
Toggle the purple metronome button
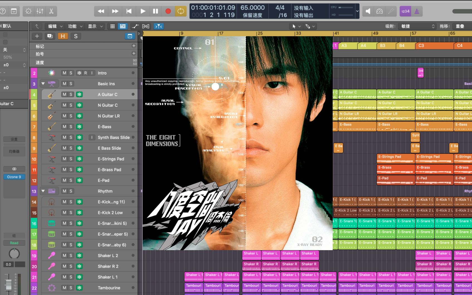[x=417, y=11]
